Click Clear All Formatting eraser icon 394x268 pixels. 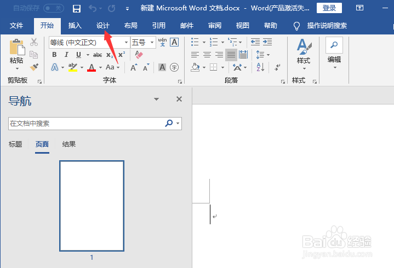[139, 54]
